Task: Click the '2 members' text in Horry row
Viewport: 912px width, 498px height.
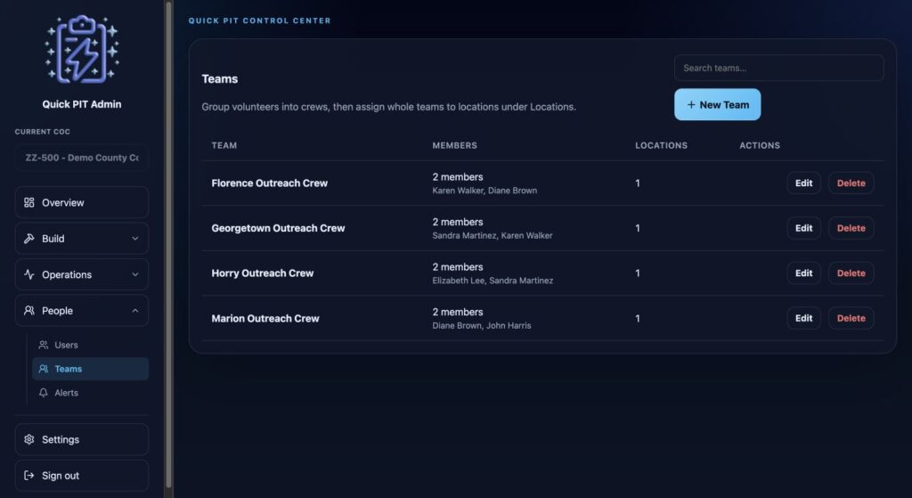Action: tap(458, 267)
